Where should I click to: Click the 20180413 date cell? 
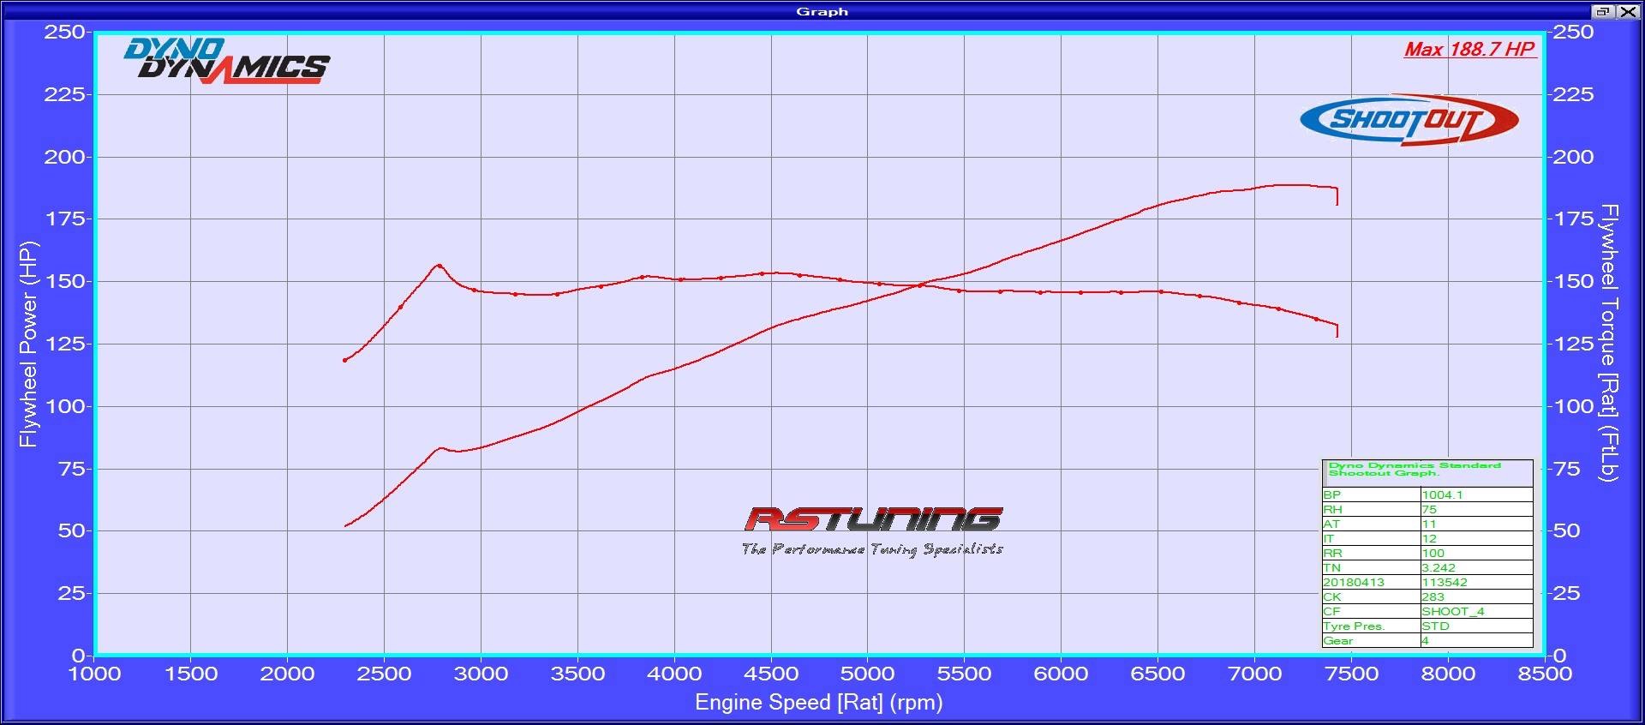(x=1370, y=583)
